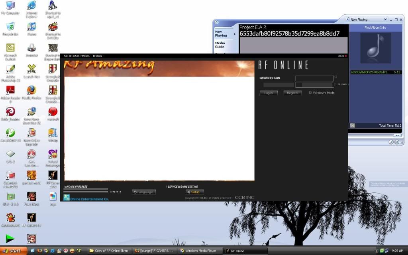The width and height of the screenshot is (408, 255).
Task: Click the update progress bar
Action: [x=86, y=190]
